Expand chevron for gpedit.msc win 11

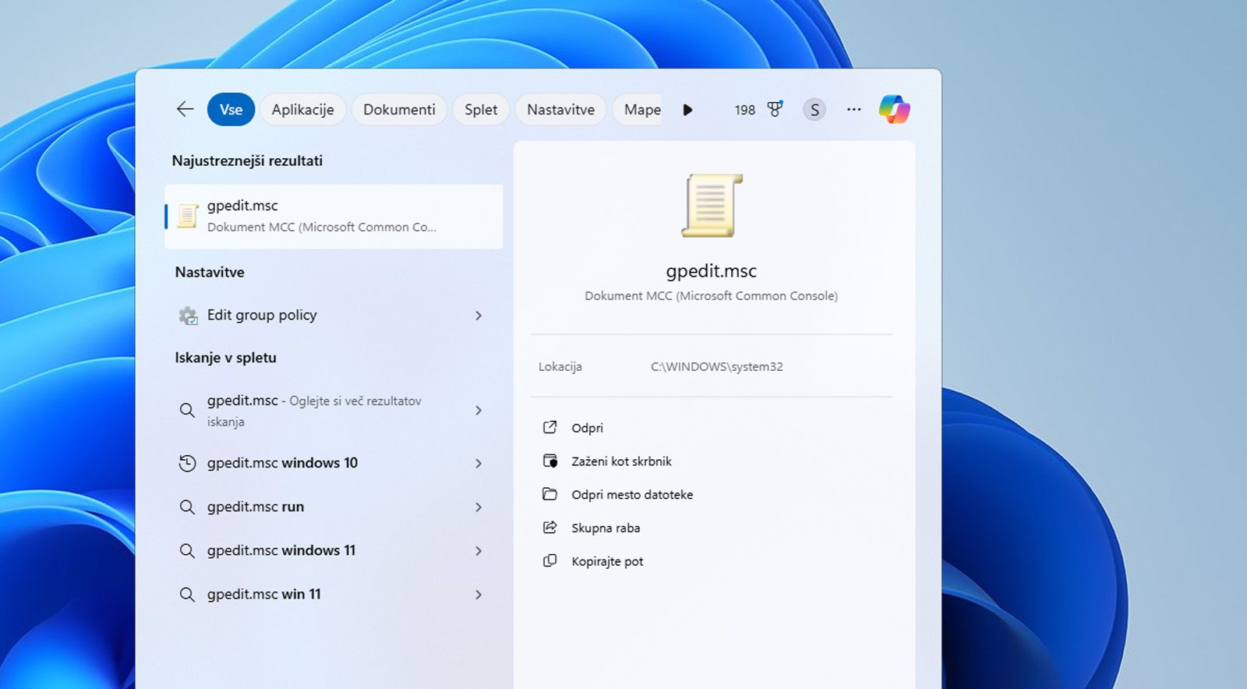(x=479, y=595)
